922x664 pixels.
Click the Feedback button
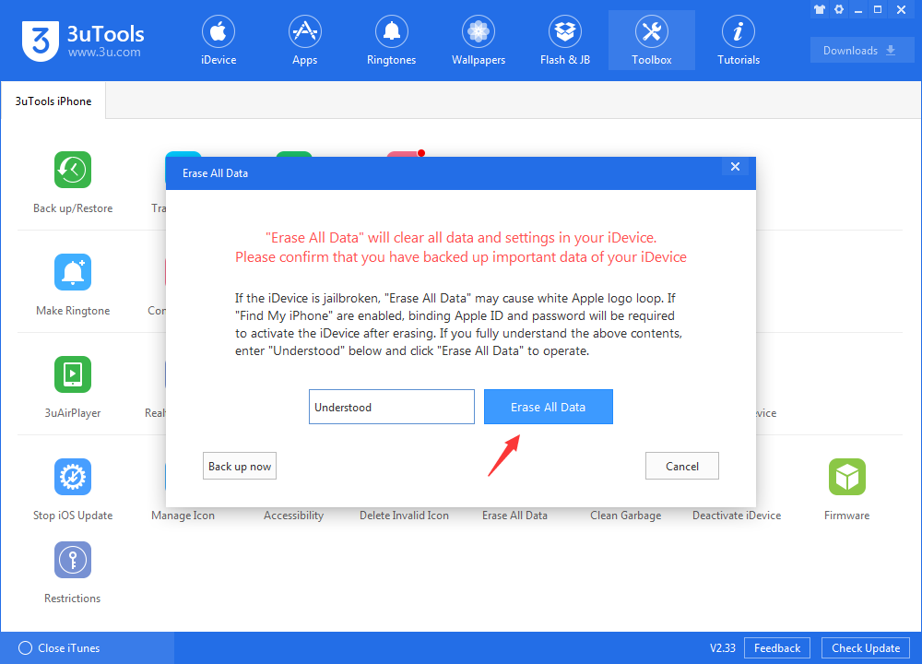click(777, 647)
